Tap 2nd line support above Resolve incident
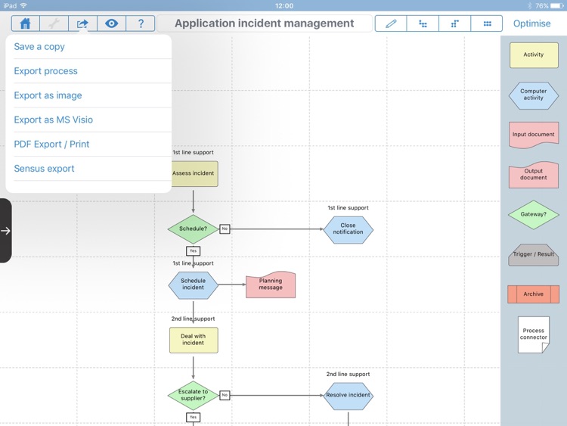Image resolution: width=567 pixels, height=426 pixels. (348, 375)
